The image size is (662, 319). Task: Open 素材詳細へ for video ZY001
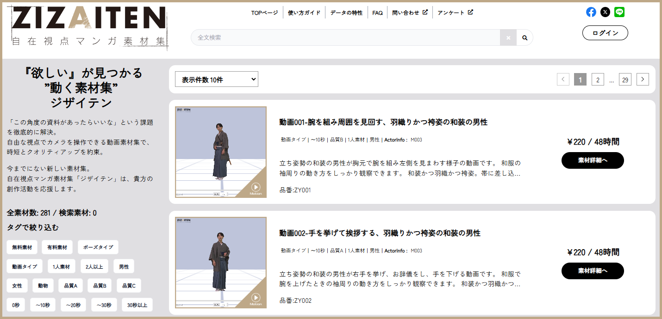(593, 160)
